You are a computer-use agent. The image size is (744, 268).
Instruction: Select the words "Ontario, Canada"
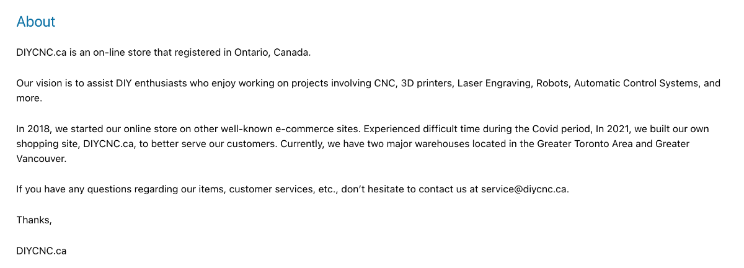pyautogui.click(x=272, y=52)
